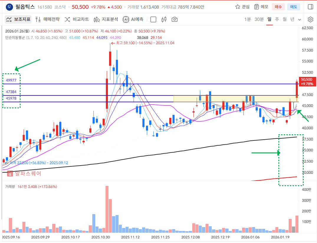Add 필옵틱스 to 관심 watchlist with the star

(x=242, y=7)
